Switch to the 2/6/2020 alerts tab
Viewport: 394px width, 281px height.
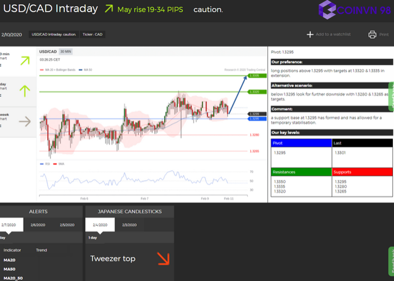[38, 225]
